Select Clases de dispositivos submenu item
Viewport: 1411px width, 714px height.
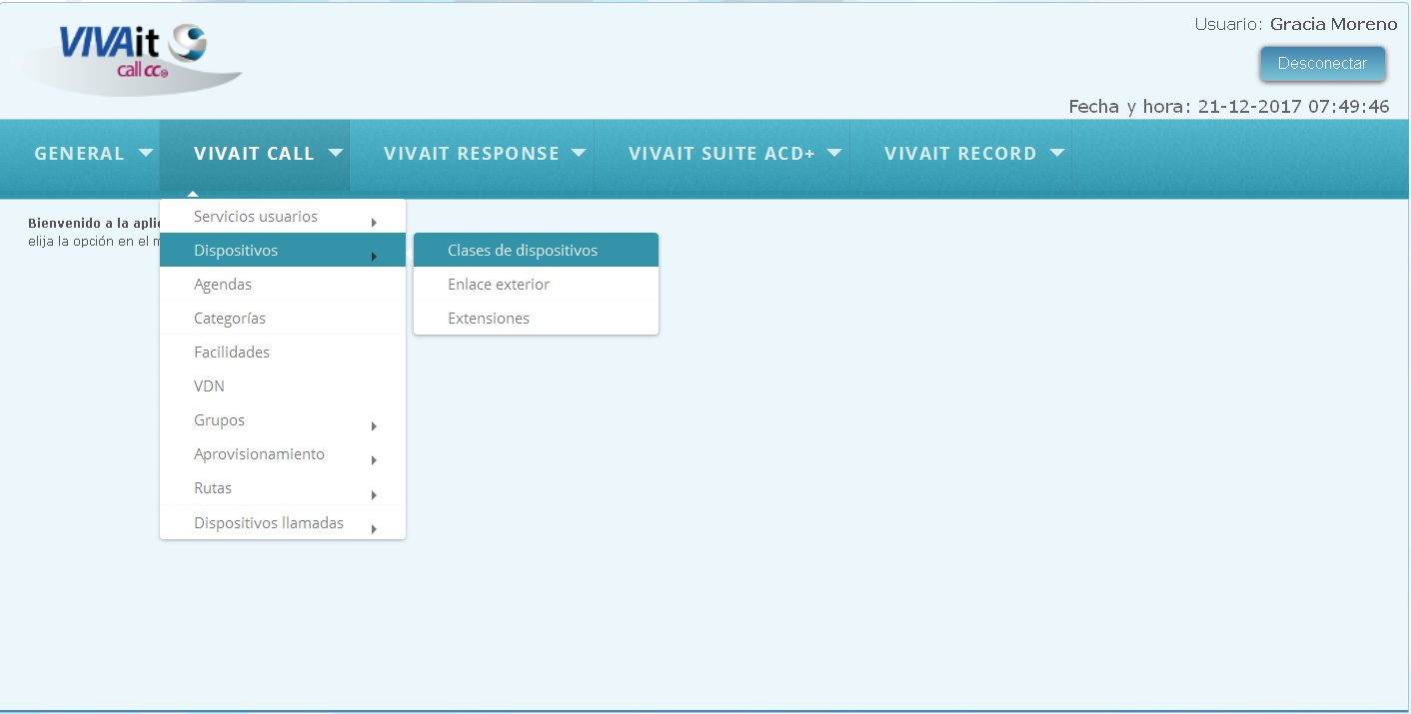536,250
